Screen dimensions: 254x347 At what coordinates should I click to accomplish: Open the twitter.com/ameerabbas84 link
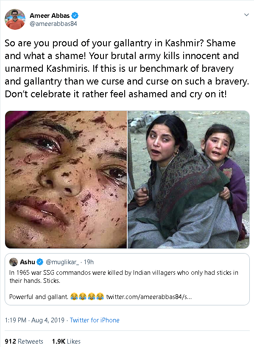point(149,296)
